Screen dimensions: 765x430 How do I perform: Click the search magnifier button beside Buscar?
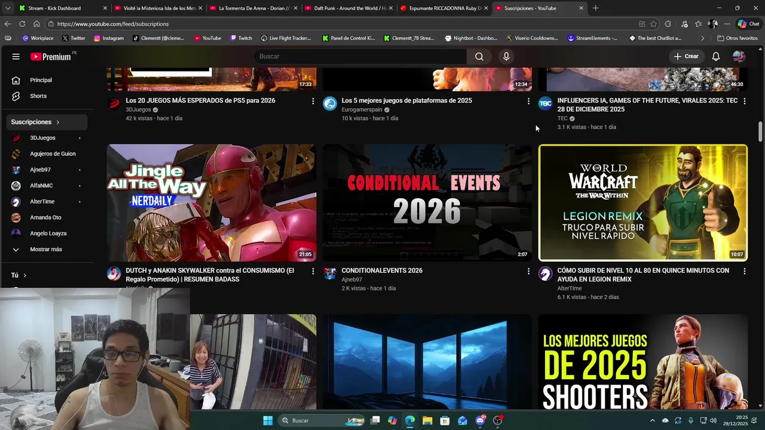[x=479, y=56]
